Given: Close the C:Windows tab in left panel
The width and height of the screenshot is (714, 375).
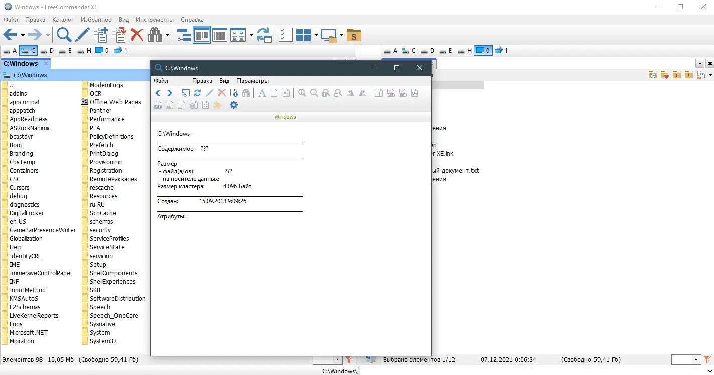Looking at the screenshot, I should [46, 64].
